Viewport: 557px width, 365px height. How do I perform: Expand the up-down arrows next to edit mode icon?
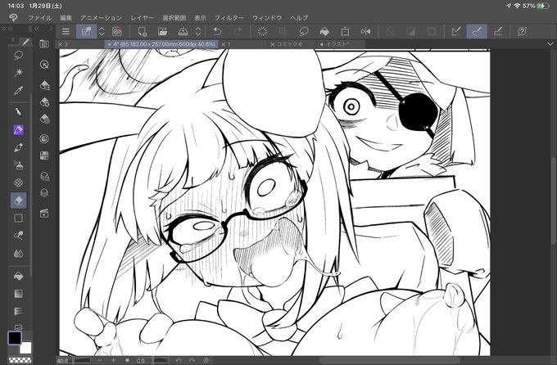(x=102, y=32)
